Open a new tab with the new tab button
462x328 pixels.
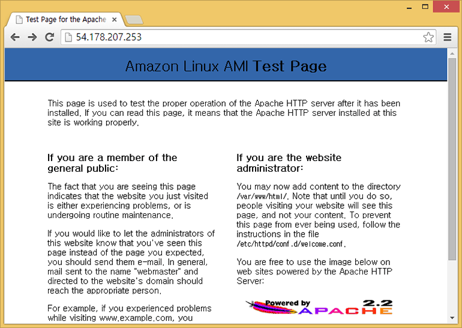click(133, 20)
